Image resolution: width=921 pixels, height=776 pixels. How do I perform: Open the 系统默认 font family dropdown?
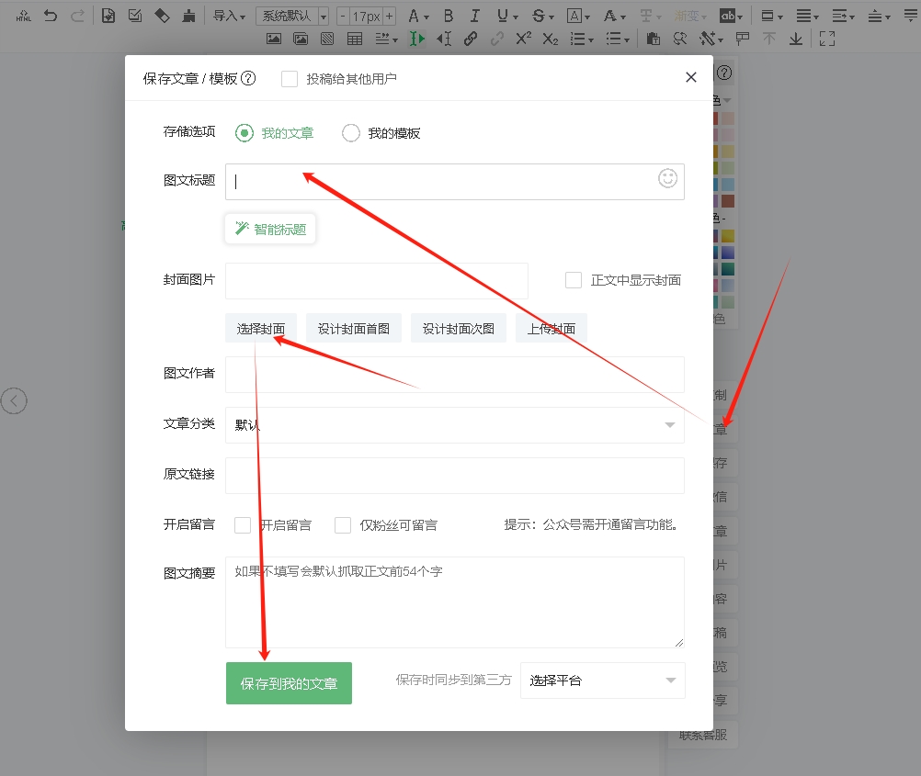tap(292, 16)
